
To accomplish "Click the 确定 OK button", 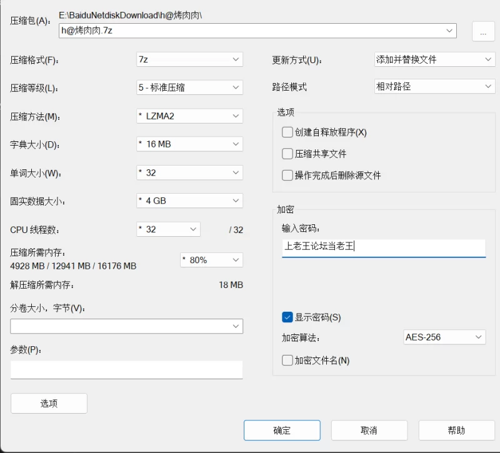I will point(282,431).
